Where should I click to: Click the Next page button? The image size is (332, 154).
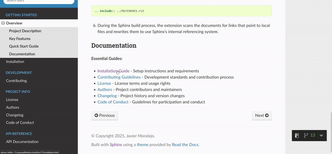(262, 116)
